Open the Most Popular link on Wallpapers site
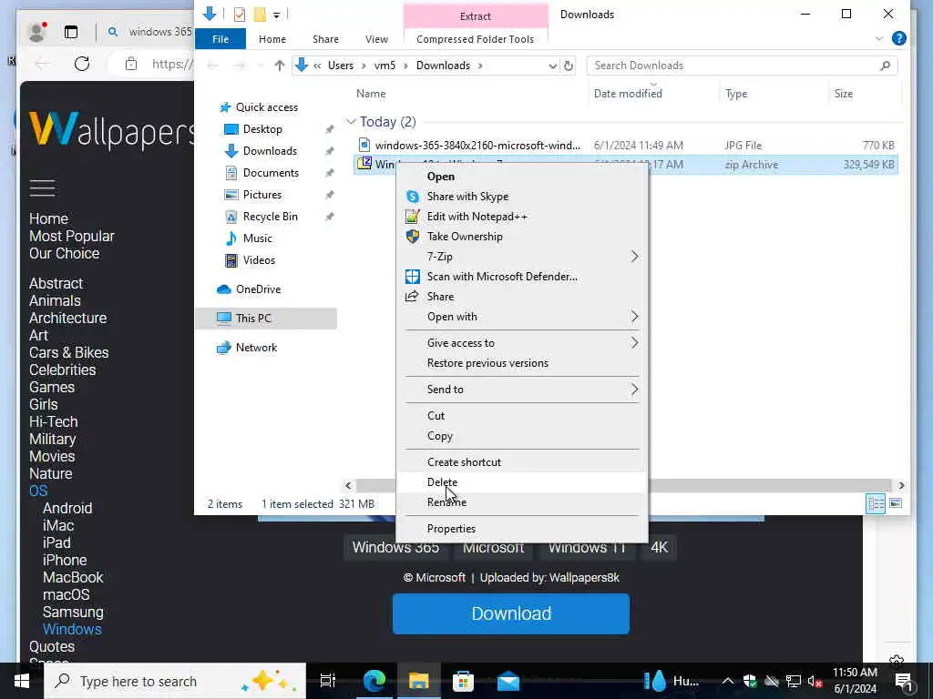Viewport: 933px width, 699px height. pos(71,236)
